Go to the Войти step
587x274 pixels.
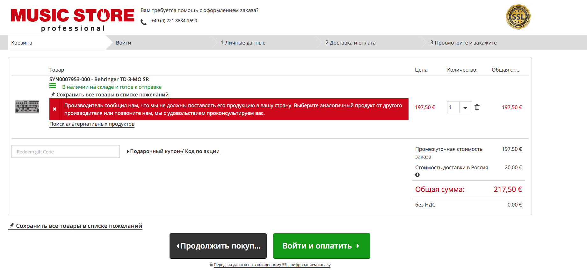click(123, 43)
